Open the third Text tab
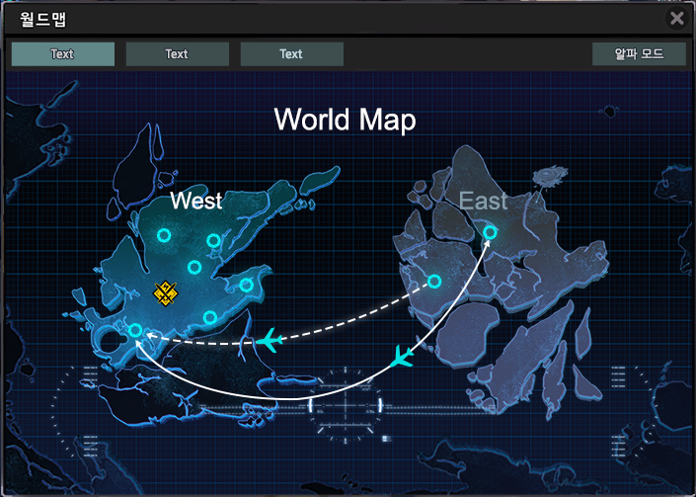Viewport: 696px width, 497px height. pos(291,54)
